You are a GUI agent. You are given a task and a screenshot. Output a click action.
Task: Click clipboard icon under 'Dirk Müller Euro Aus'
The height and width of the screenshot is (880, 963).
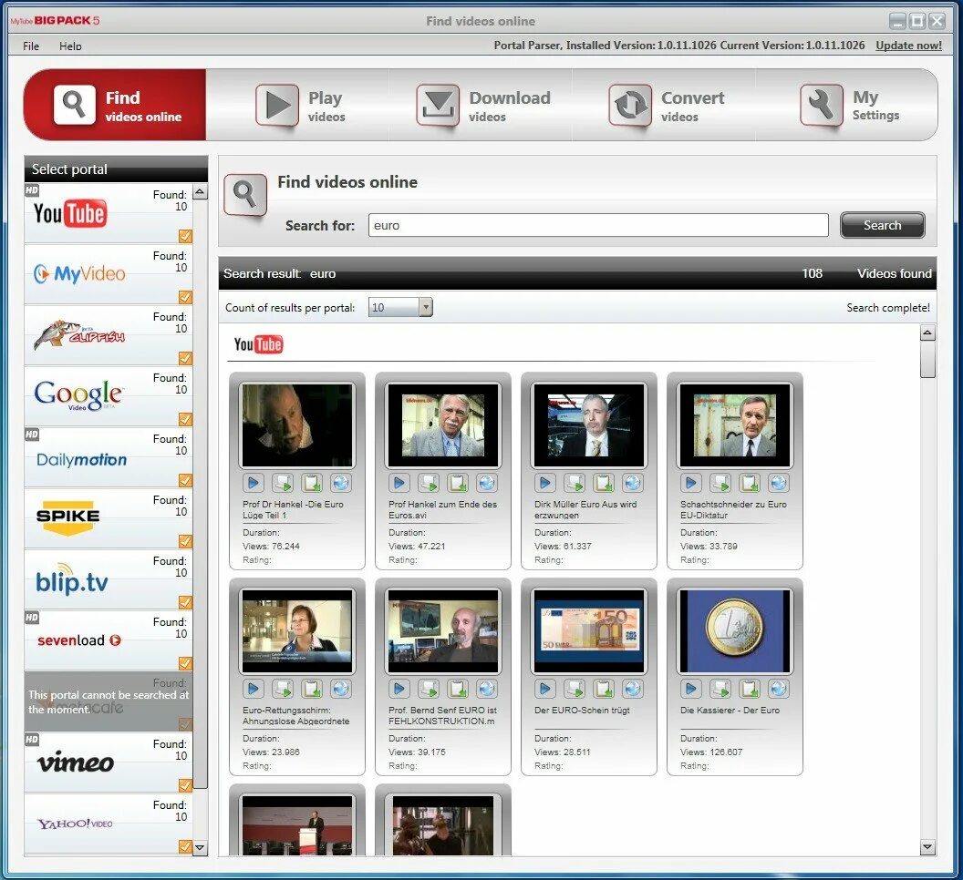click(x=603, y=483)
